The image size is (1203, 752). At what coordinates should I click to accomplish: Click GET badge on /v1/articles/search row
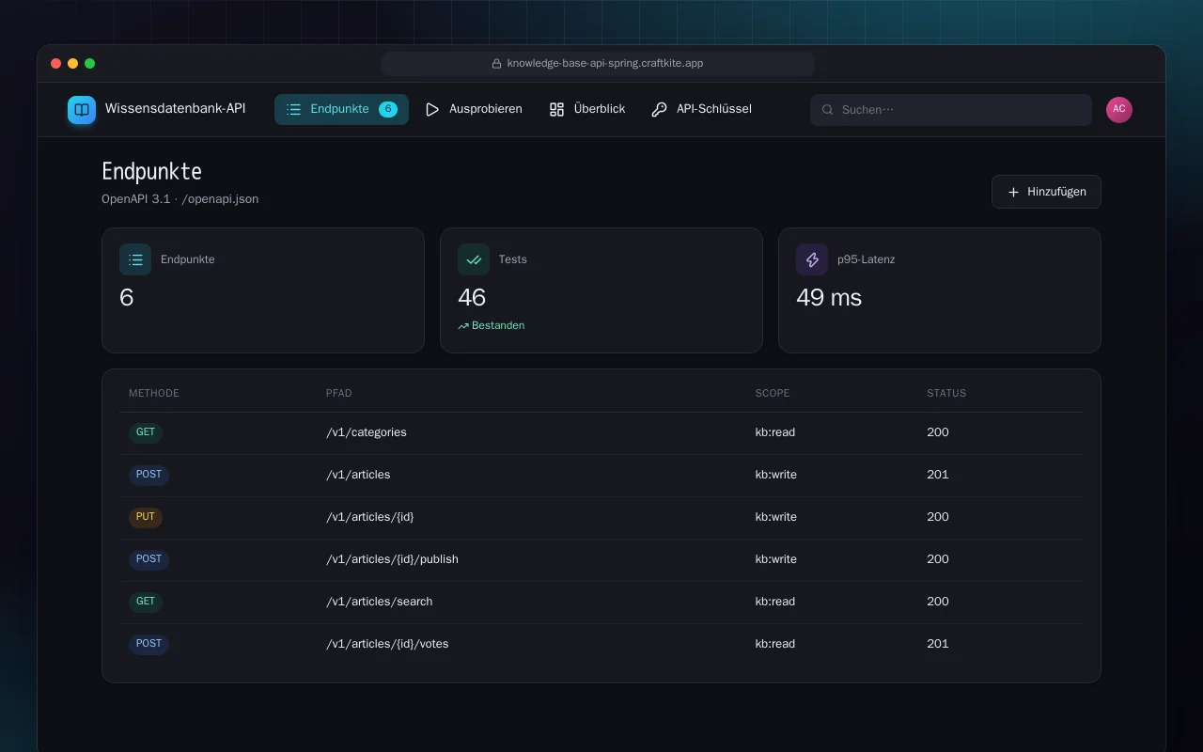tap(146, 602)
